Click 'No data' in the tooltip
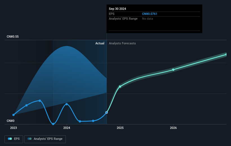The image size is (231, 146). 147,19
